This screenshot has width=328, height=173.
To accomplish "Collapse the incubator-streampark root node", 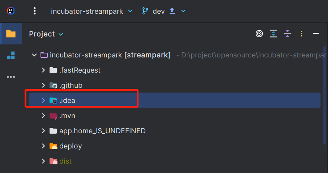I will click(34, 55).
